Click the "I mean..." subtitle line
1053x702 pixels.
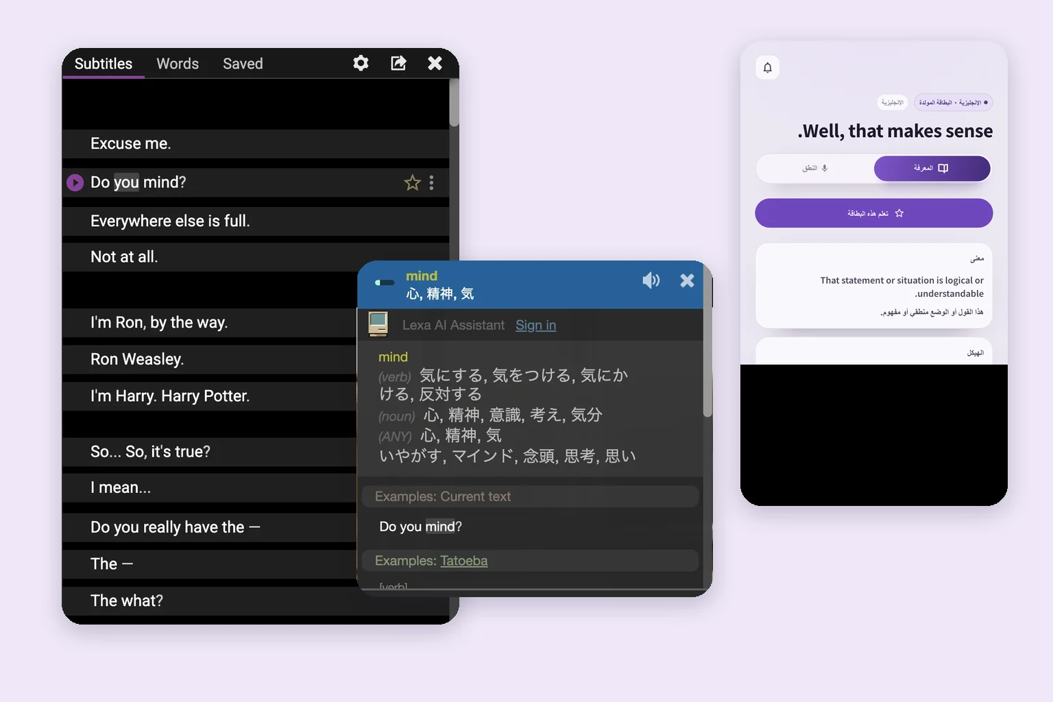pos(210,488)
